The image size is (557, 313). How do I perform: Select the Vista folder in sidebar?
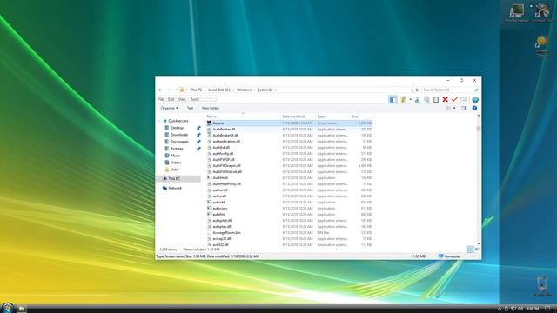click(174, 170)
